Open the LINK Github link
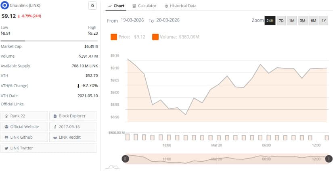The height and width of the screenshot is (171, 333). (24, 137)
